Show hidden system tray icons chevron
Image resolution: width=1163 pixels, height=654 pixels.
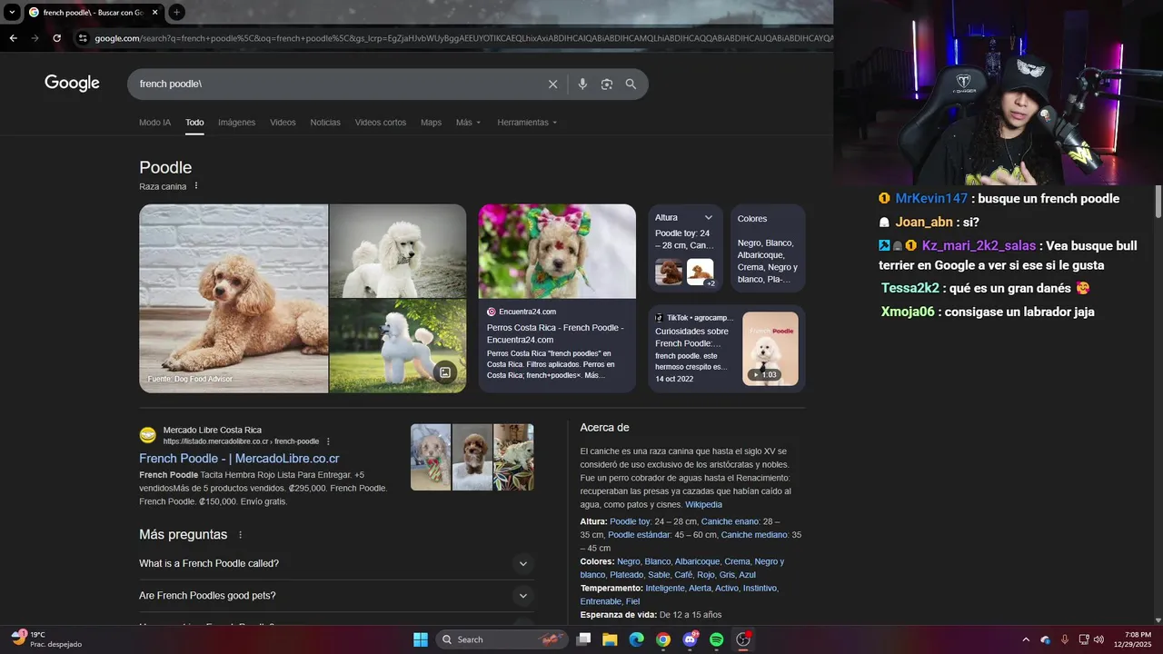click(x=1026, y=639)
